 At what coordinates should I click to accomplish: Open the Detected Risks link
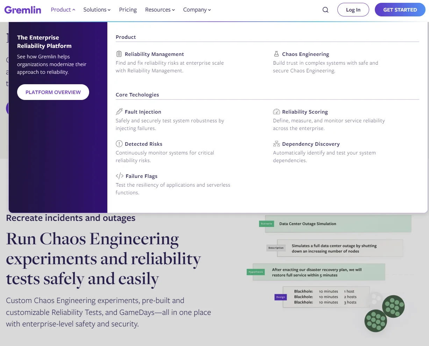tap(143, 144)
